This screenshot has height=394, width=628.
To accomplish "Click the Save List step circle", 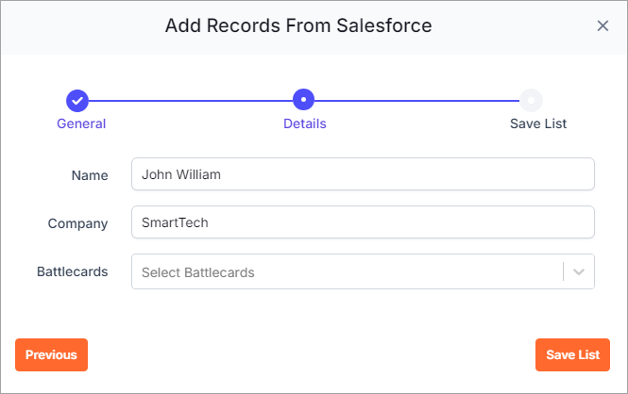I will [531, 100].
